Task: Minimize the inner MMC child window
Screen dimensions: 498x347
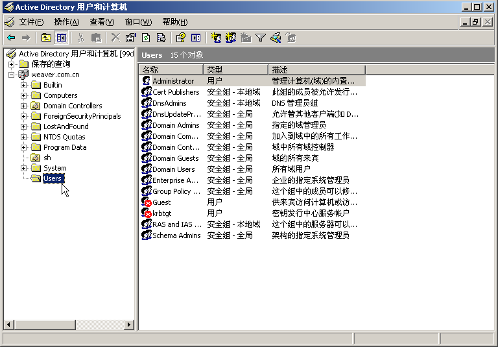Action: [466, 22]
